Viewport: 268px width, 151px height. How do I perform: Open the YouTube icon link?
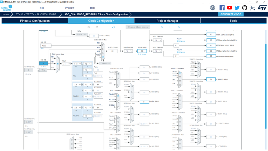click(230, 8)
